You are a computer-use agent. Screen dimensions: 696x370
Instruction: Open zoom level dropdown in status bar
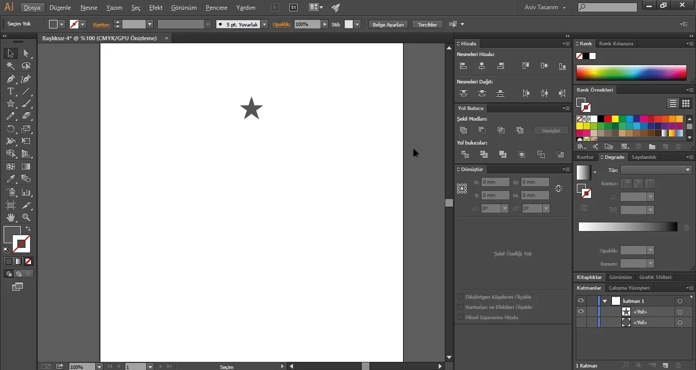click(99, 366)
